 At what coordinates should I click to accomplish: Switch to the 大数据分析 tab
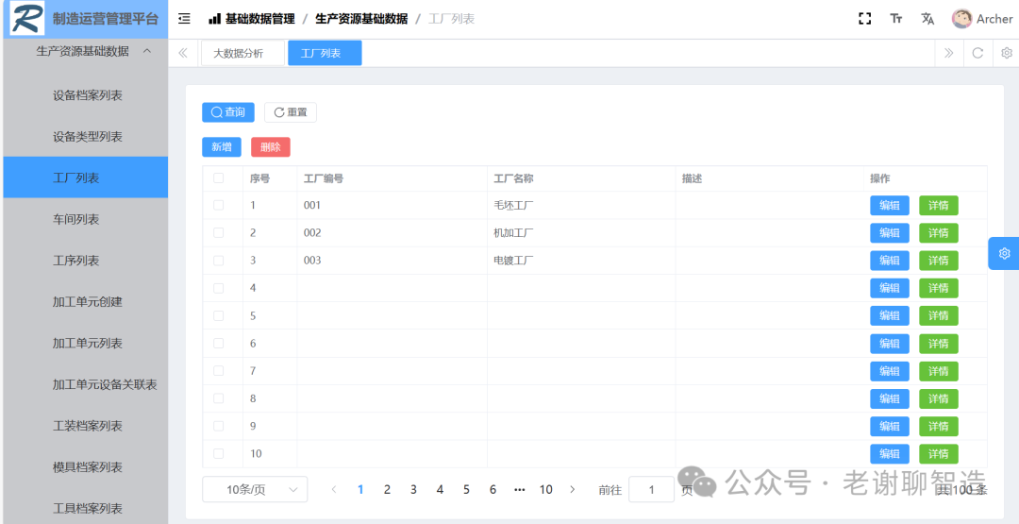point(242,53)
